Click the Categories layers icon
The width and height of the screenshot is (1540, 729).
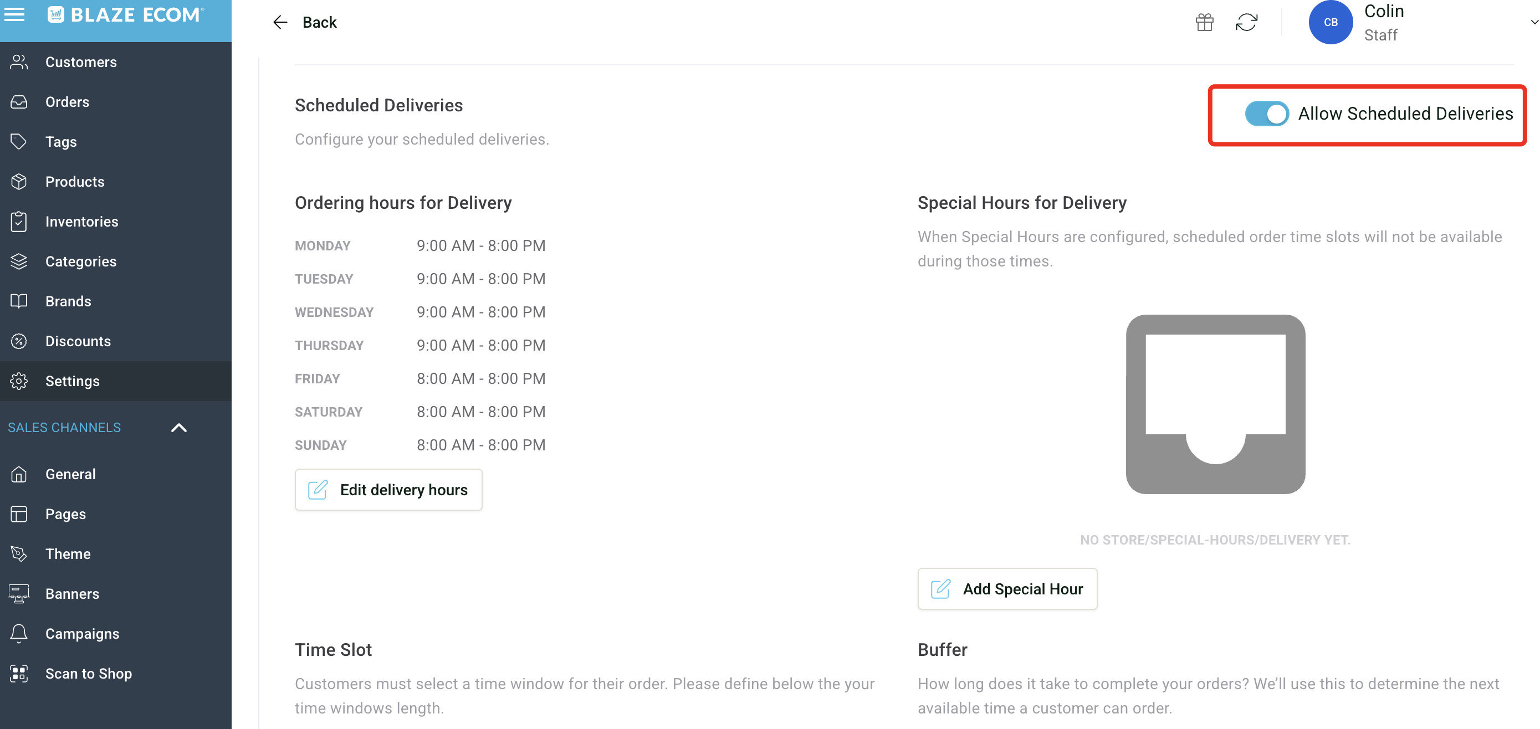coord(19,261)
